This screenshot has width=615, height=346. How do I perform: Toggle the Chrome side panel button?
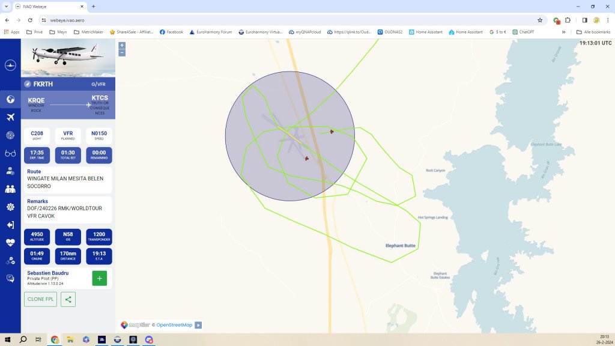click(584, 20)
